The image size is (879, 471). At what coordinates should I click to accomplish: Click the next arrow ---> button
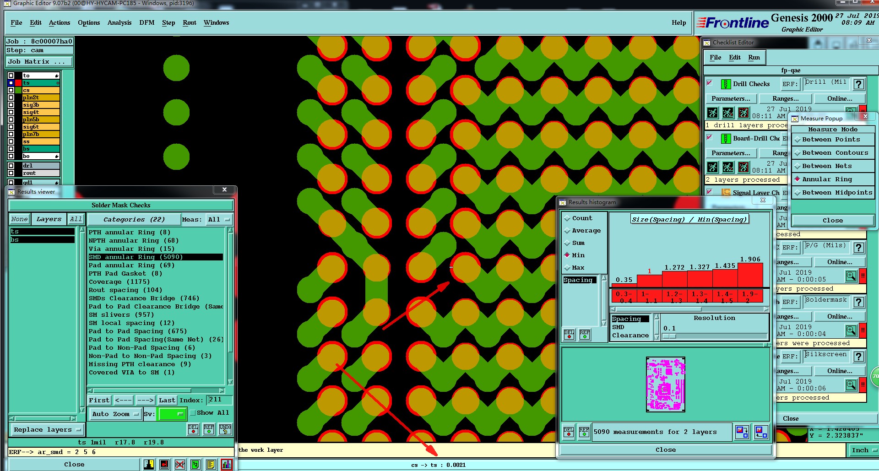pyautogui.click(x=145, y=401)
